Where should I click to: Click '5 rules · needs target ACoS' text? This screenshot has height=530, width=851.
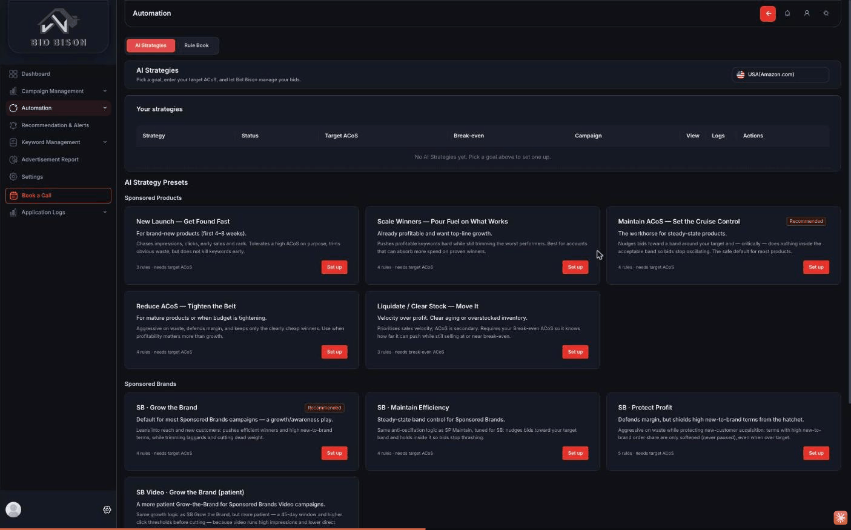point(646,453)
